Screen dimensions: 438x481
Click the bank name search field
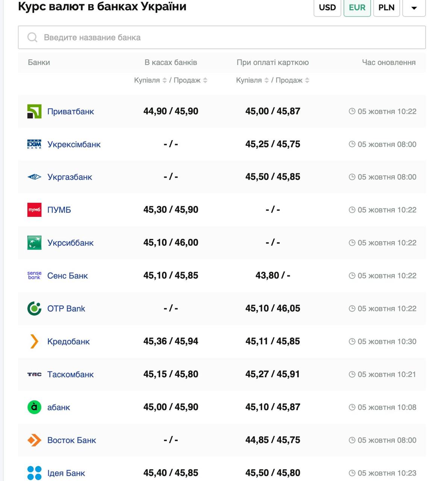(222, 38)
